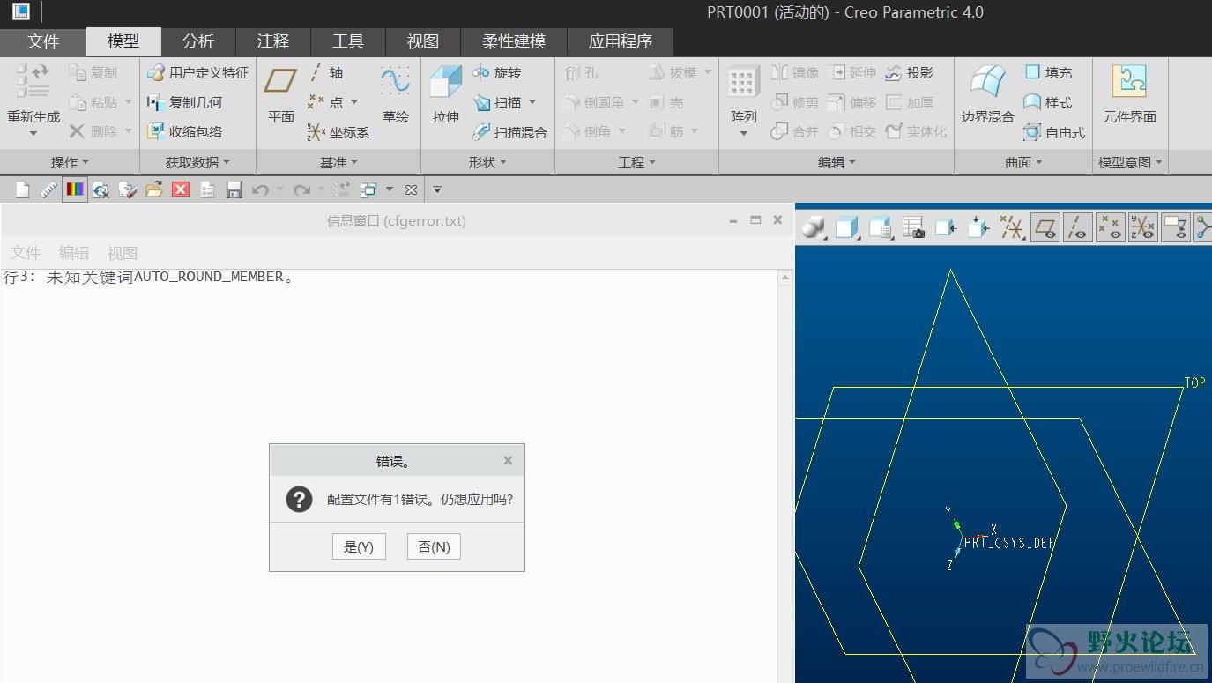Toggle annotation display in graphics toolbar
This screenshot has width=1212, height=683.
1176,227
